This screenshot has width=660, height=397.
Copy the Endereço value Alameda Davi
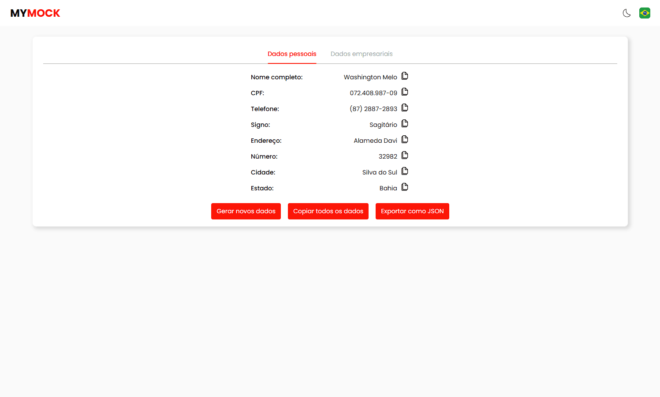pyautogui.click(x=405, y=140)
